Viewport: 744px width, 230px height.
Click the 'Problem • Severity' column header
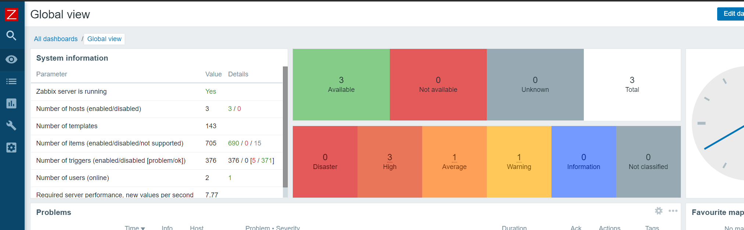(273, 228)
